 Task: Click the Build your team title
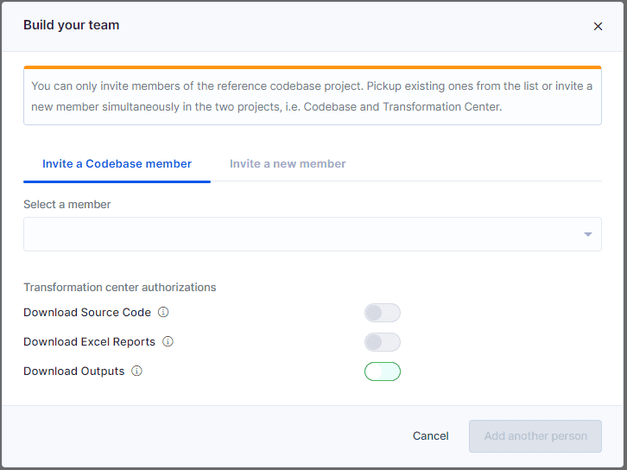click(x=71, y=25)
